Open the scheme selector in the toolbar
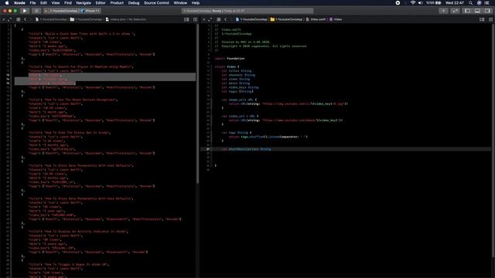The image size is (495, 278). click(61, 11)
